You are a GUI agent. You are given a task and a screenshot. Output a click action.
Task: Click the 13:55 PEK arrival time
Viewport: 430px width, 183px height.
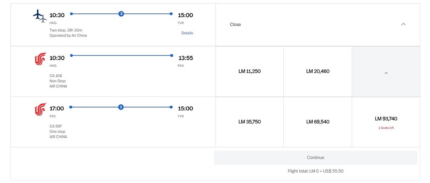(185, 58)
